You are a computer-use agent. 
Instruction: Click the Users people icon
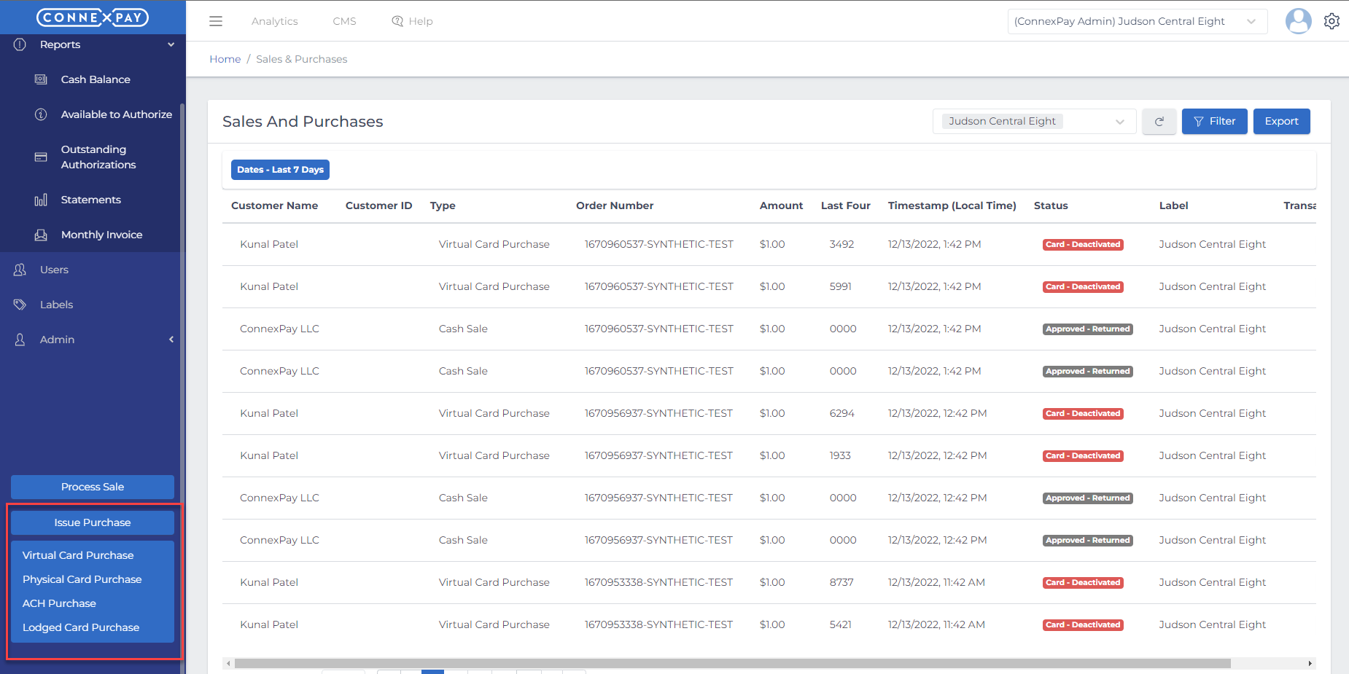click(x=20, y=270)
